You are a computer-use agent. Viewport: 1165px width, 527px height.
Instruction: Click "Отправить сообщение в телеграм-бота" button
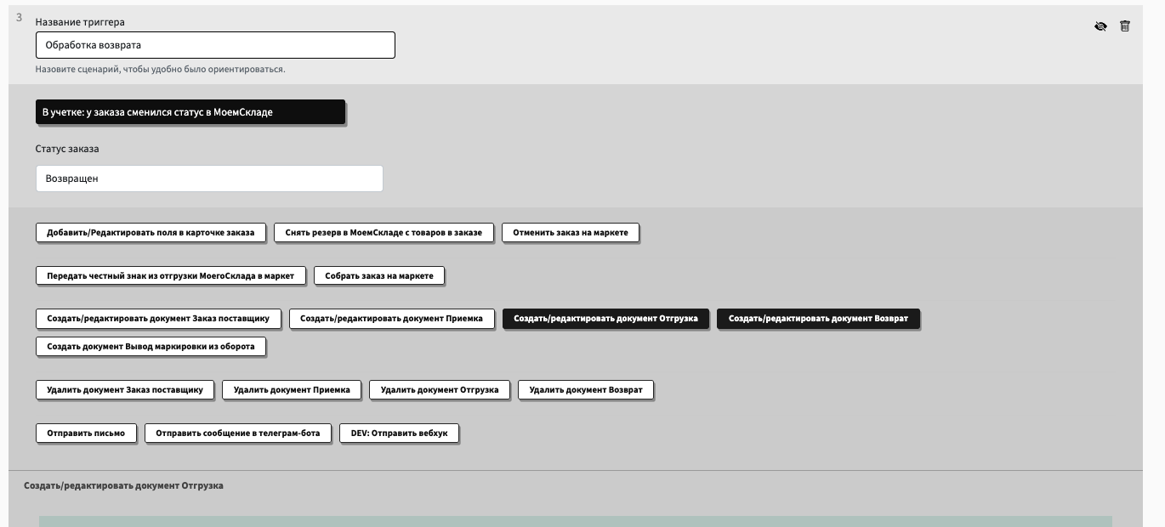(x=237, y=433)
